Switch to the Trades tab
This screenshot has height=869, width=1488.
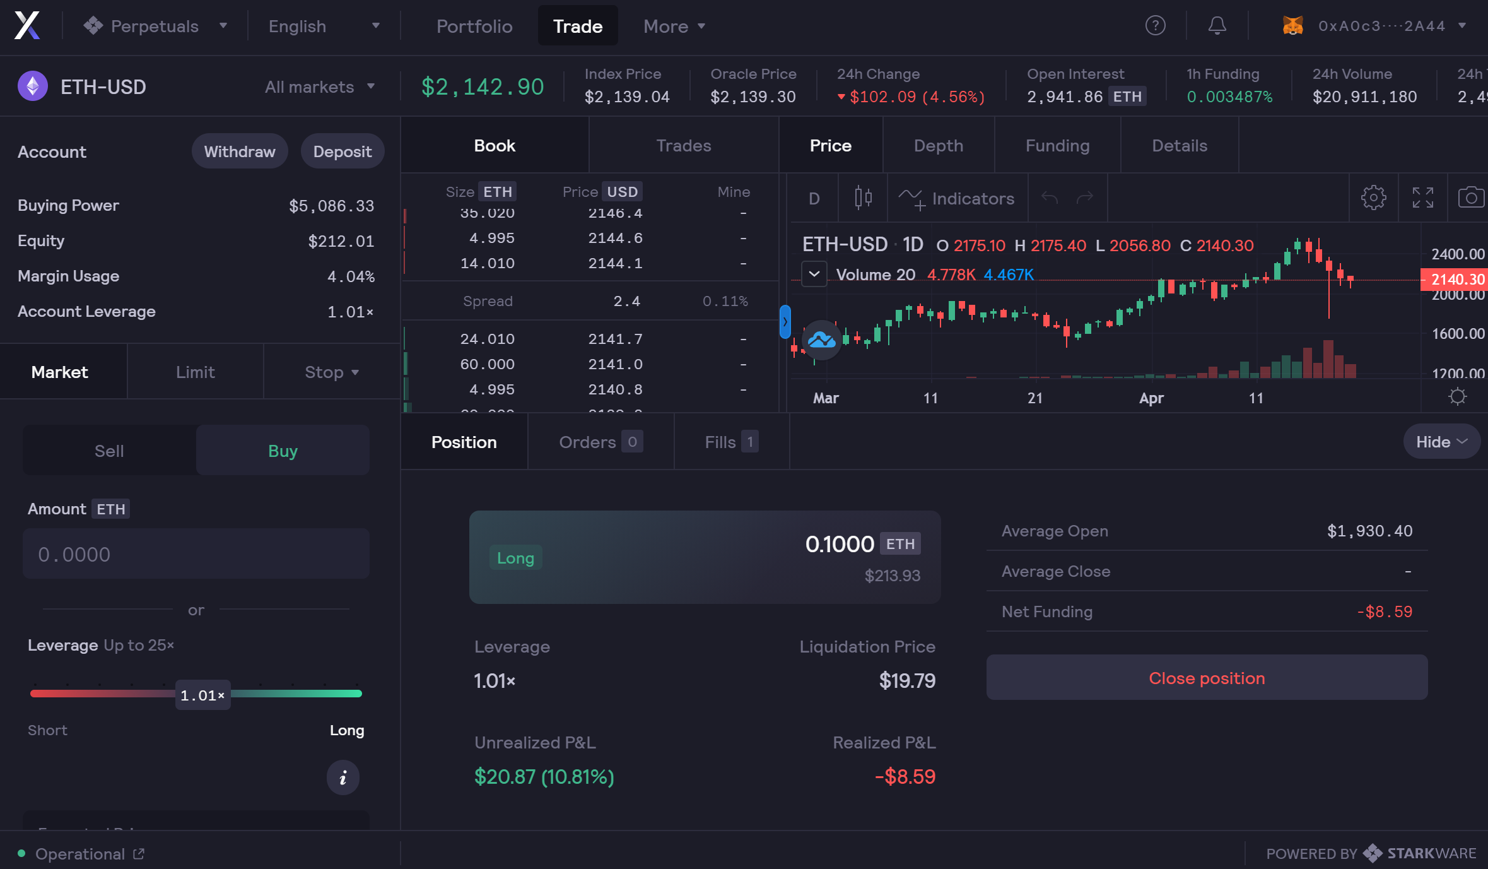[x=684, y=145]
